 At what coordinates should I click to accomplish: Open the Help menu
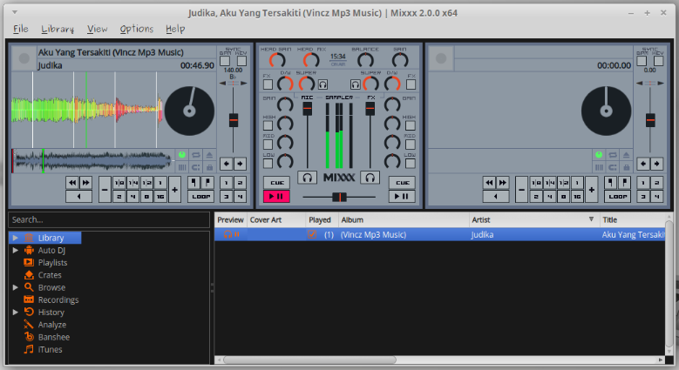click(x=175, y=29)
